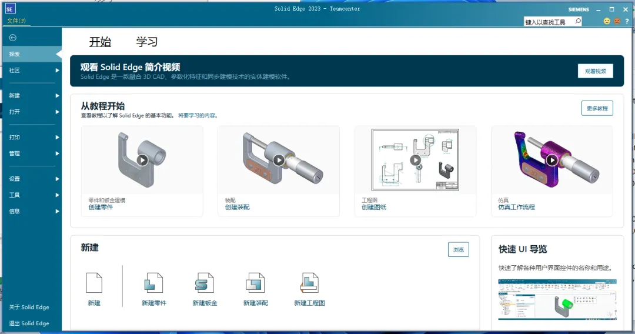Play the 创建装配 tutorial video
Viewport: 635px width, 334px height.
(279, 160)
